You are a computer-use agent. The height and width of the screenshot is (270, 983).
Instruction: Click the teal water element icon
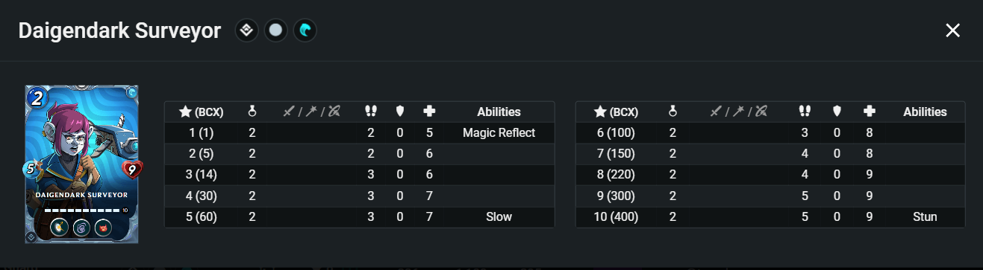click(x=305, y=30)
